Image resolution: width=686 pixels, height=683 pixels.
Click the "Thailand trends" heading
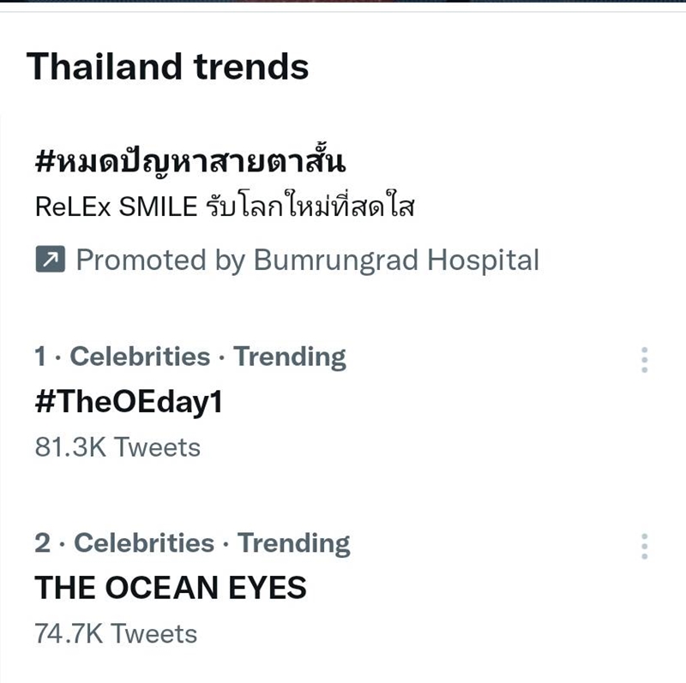coord(167,66)
